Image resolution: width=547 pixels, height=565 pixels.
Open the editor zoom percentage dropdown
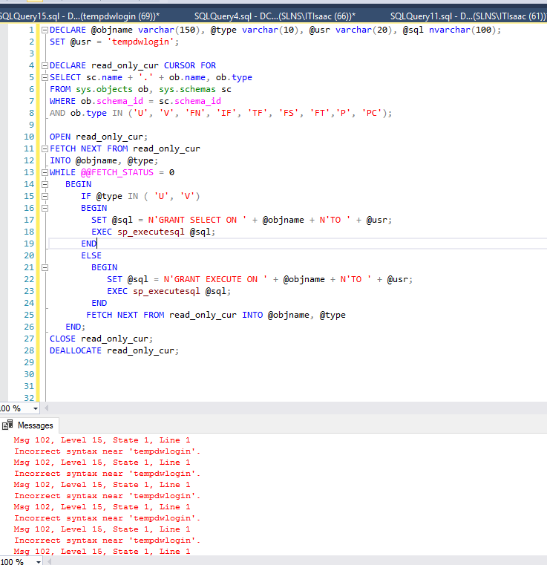(36, 408)
